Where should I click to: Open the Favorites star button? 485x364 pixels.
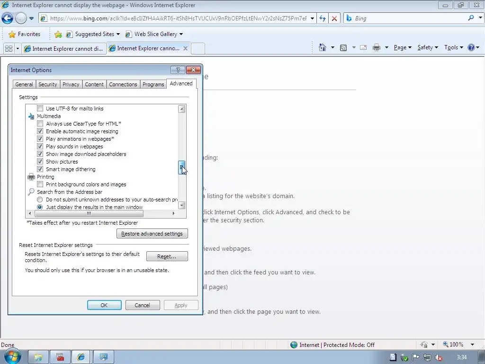pyautogui.click(x=25, y=34)
